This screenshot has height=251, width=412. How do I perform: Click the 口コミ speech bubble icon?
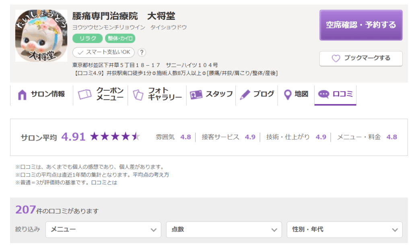pos(323,94)
